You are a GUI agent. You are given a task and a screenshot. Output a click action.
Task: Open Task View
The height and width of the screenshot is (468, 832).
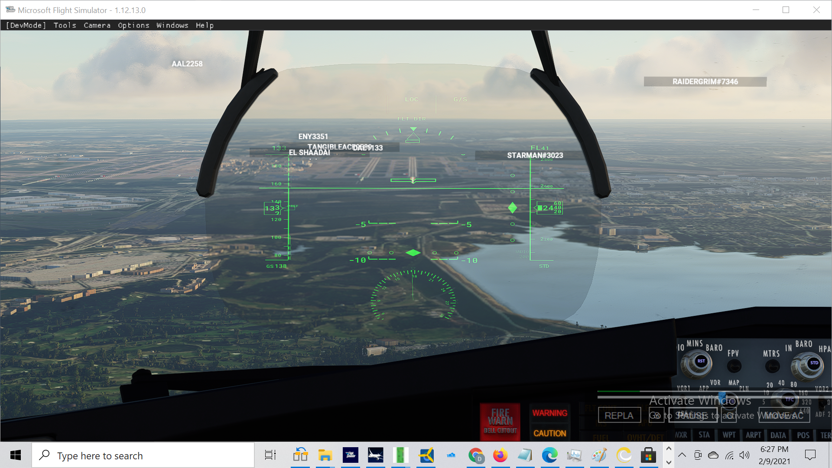pos(270,455)
